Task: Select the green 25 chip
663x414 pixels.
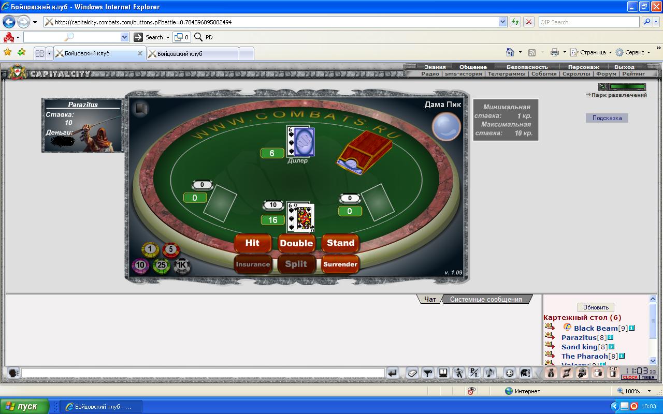Action: (162, 266)
